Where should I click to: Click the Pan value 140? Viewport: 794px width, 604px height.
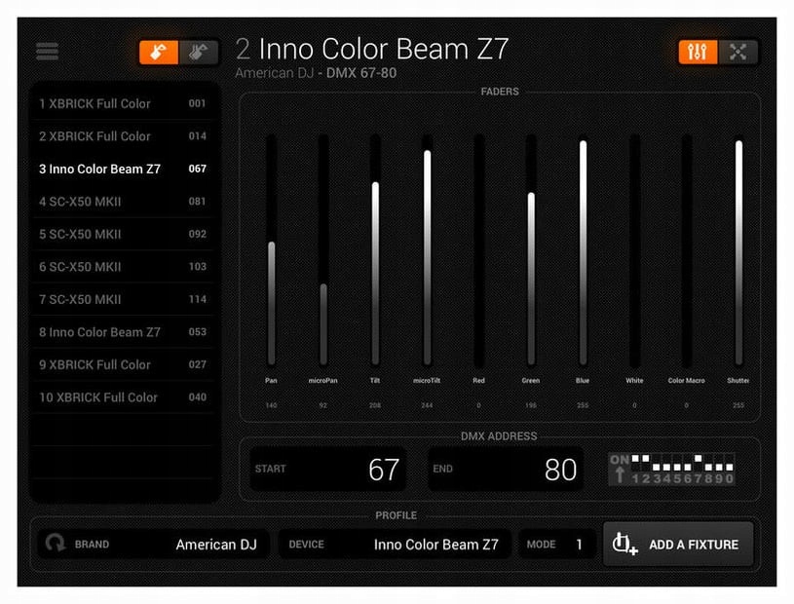pyautogui.click(x=272, y=405)
